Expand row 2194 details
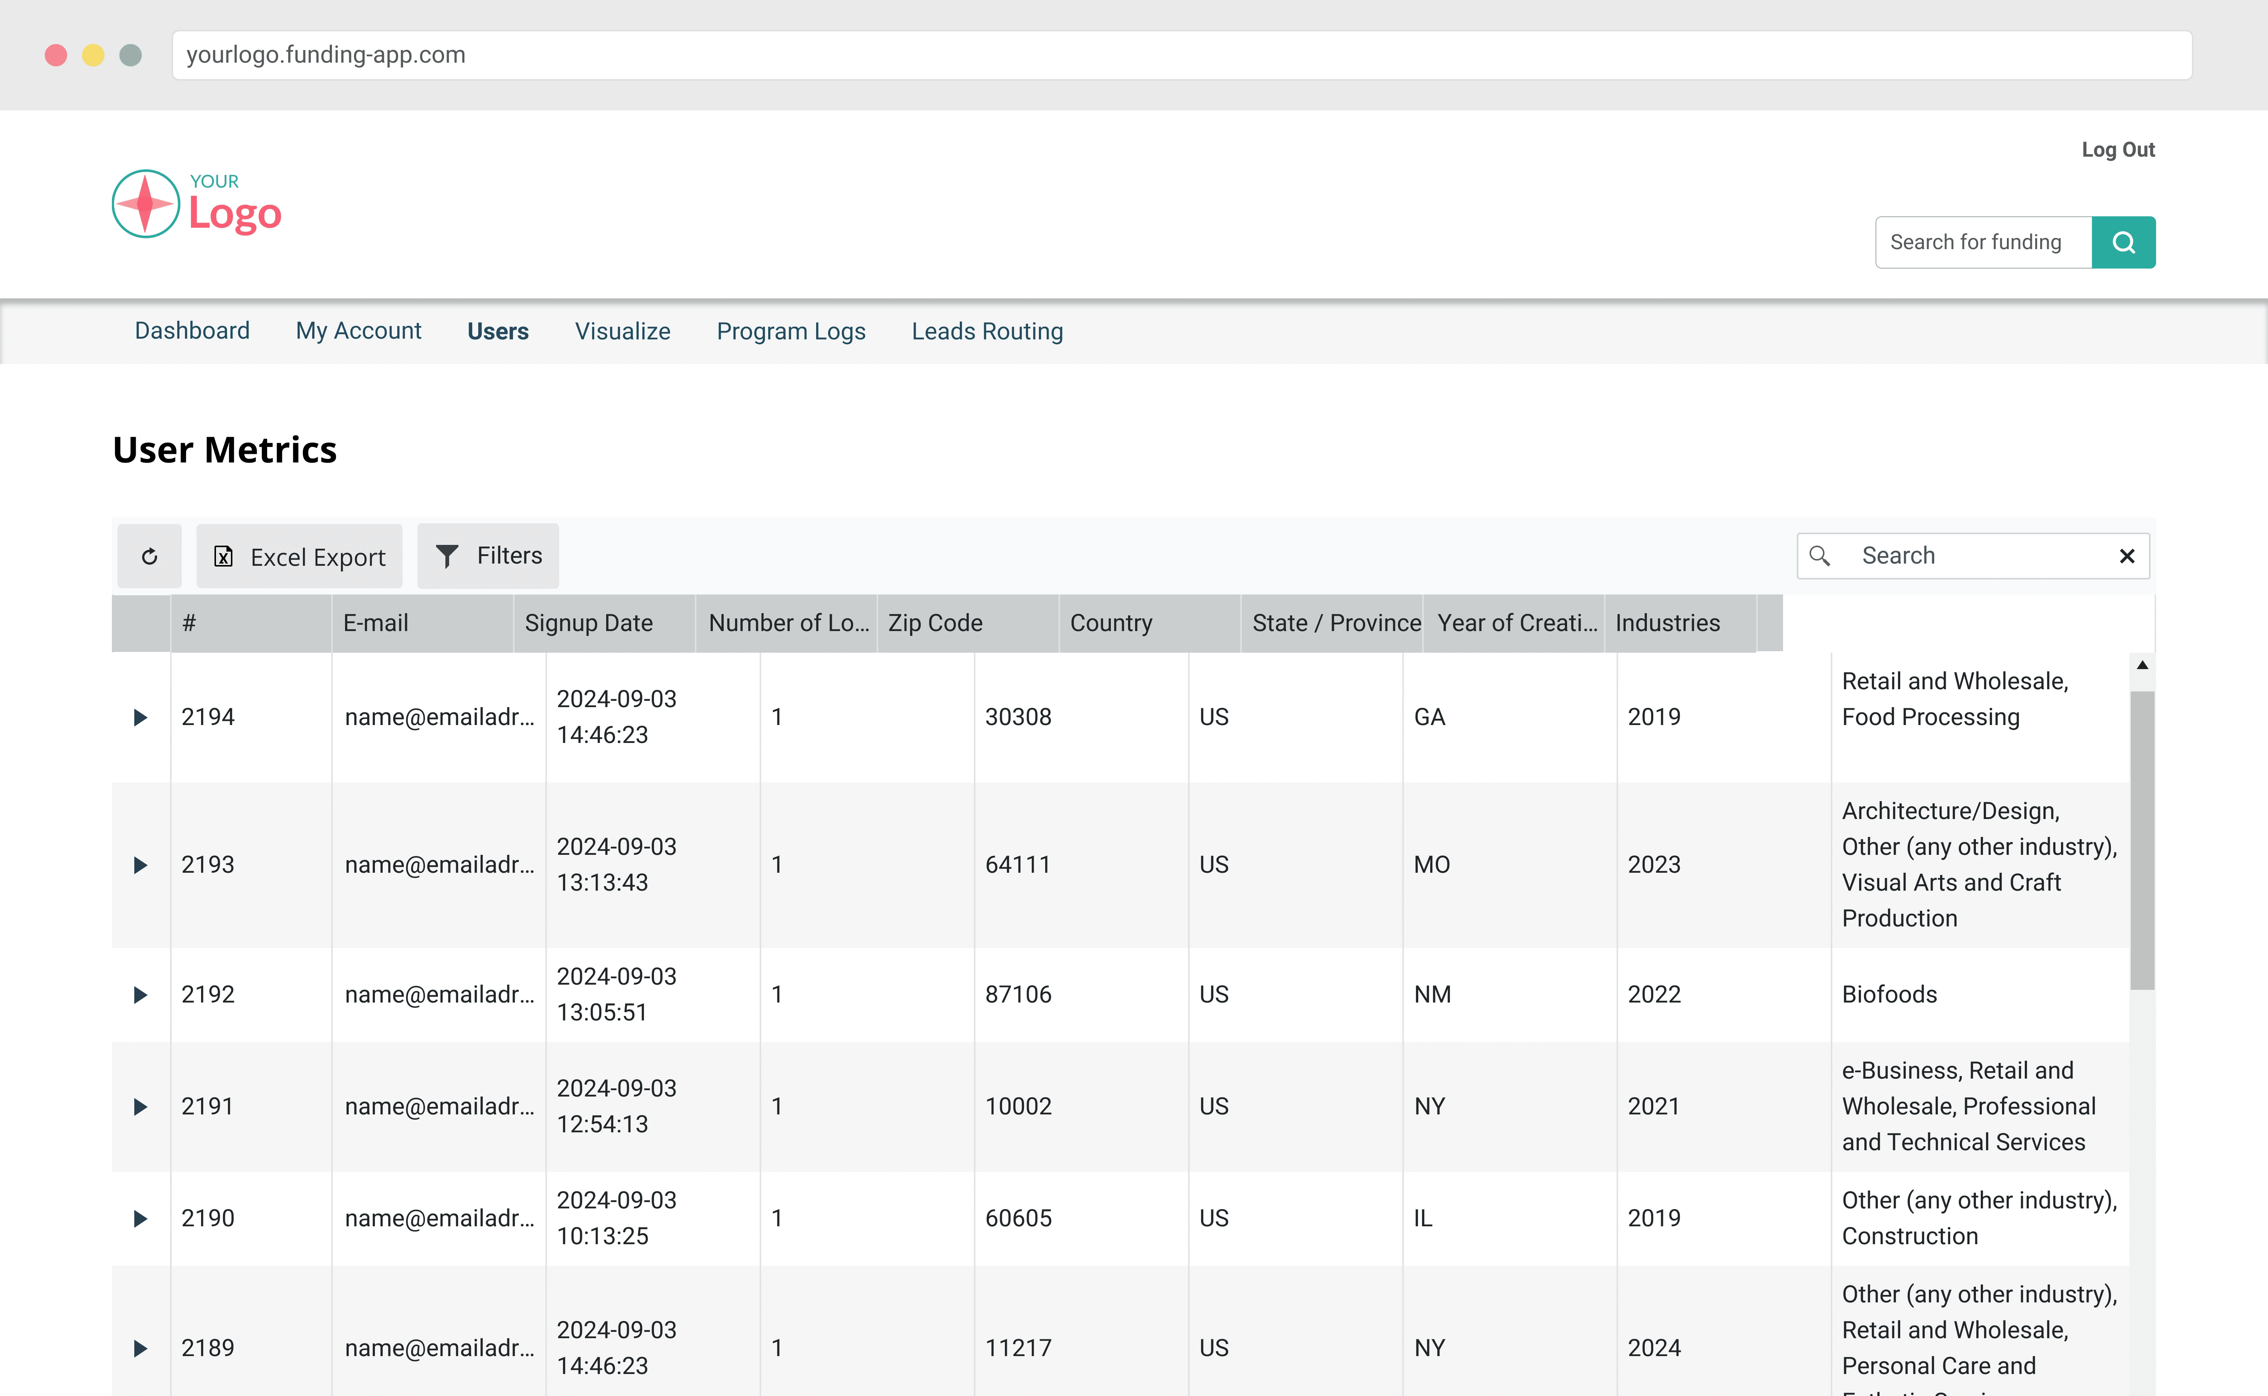 coord(140,717)
